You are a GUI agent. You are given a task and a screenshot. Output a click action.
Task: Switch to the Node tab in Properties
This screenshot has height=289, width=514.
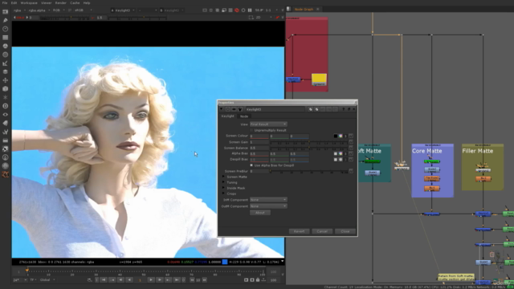click(x=244, y=116)
